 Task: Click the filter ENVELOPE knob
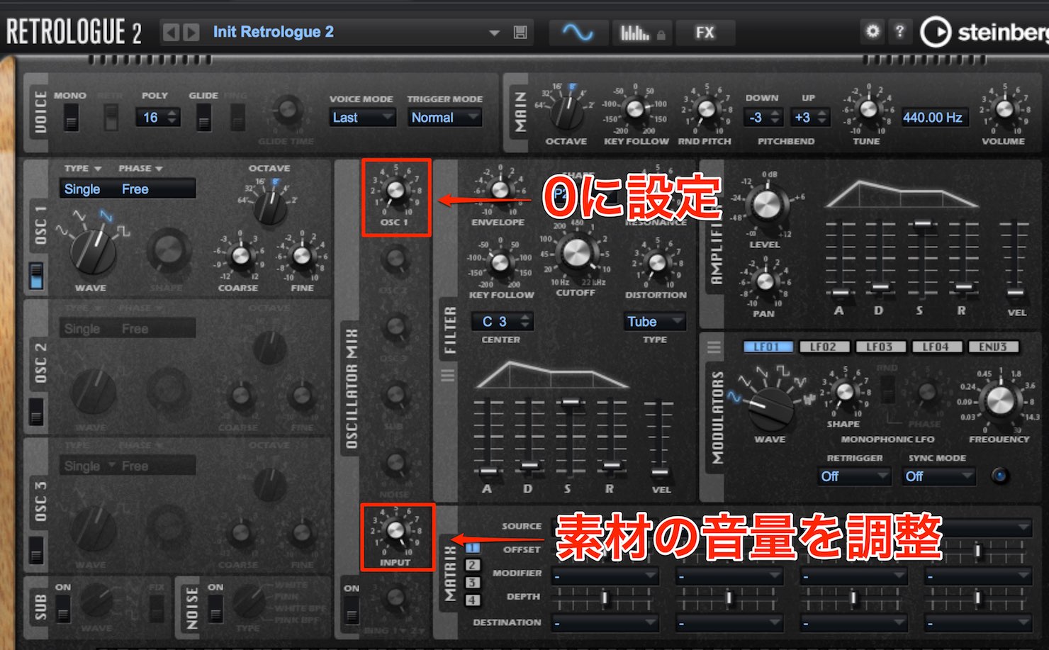point(500,190)
